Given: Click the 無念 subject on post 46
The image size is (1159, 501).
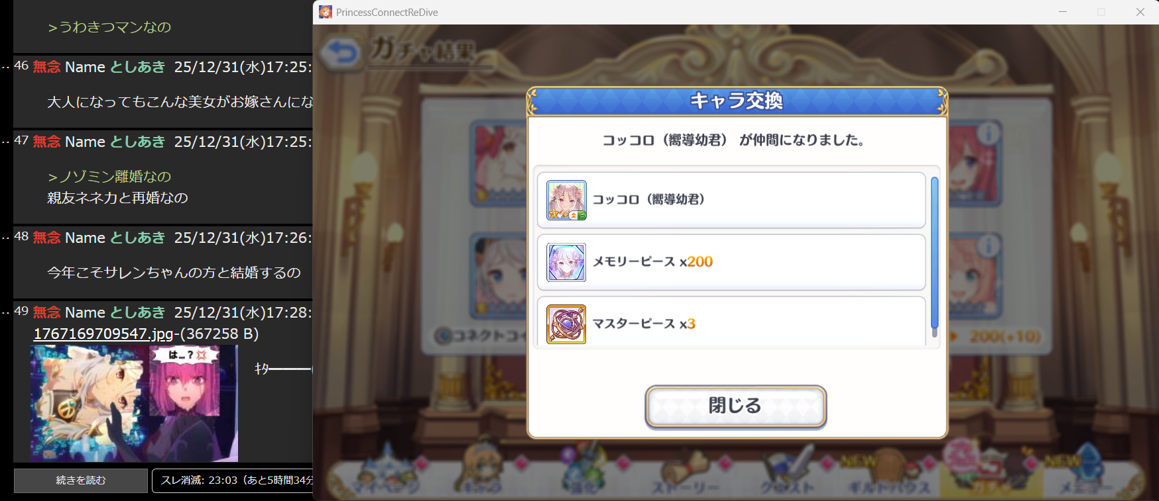Looking at the screenshot, I should (x=46, y=67).
